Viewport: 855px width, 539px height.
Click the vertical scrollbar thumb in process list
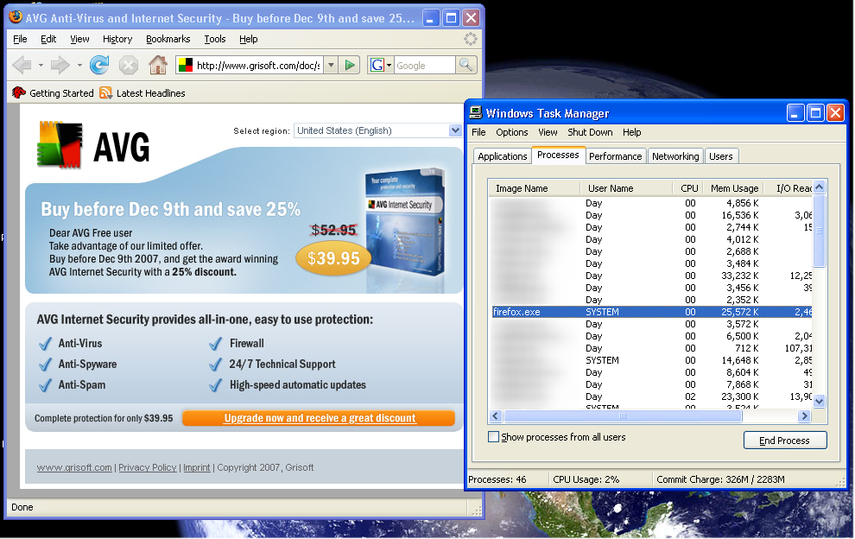click(x=819, y=231)
